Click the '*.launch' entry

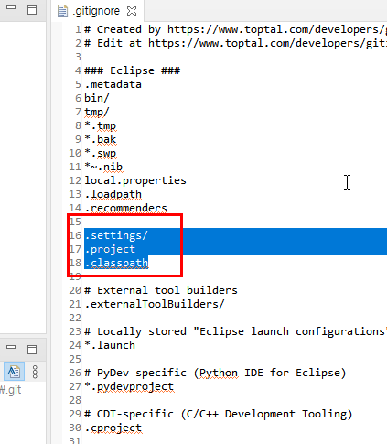click(x=110, y=345)
